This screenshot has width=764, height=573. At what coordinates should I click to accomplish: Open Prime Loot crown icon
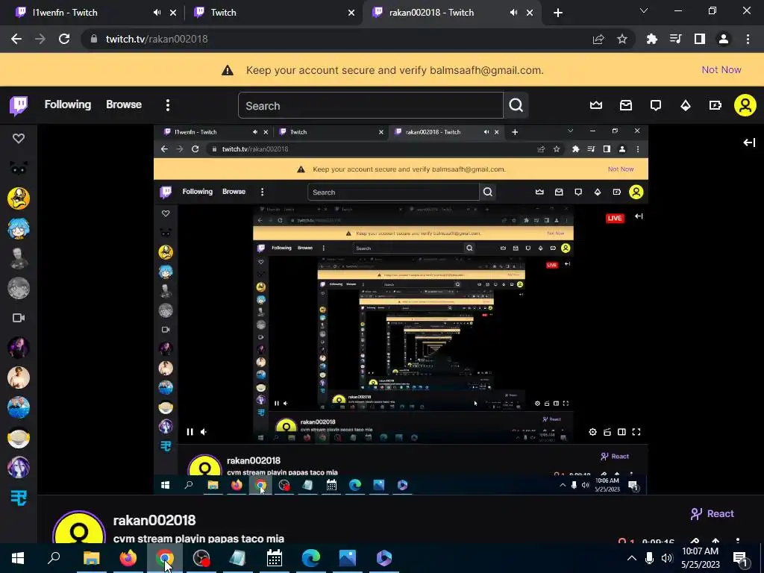point(596,105)
